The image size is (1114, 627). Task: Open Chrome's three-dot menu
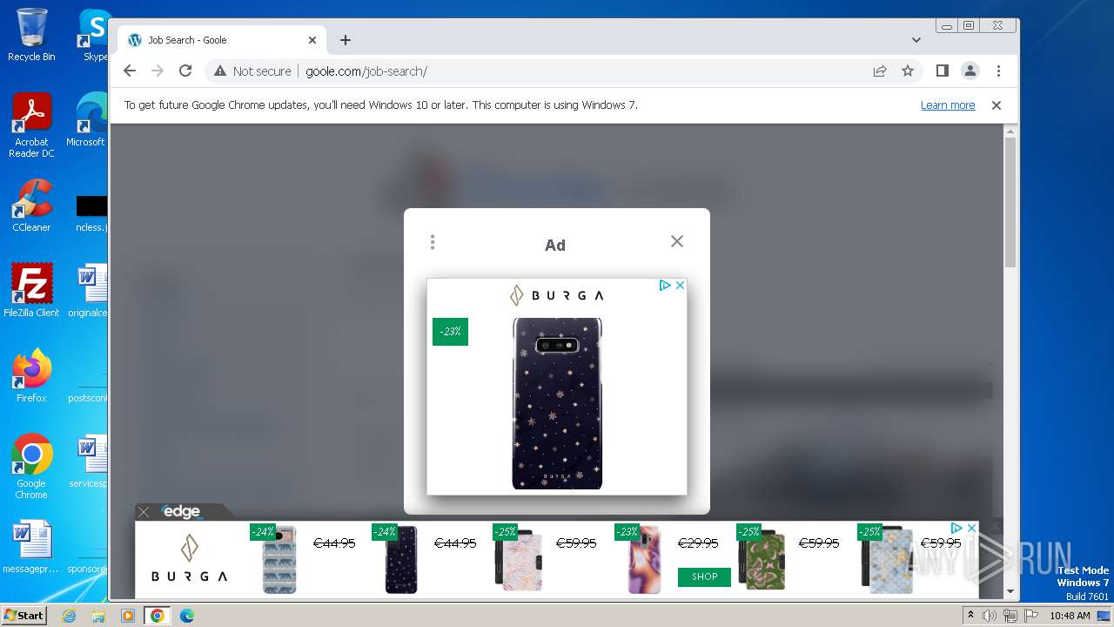998,71
